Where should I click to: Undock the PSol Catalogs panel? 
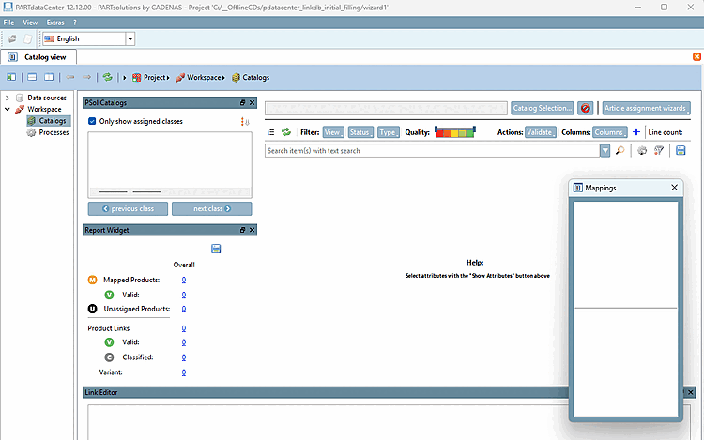click(x=242, y=102)
